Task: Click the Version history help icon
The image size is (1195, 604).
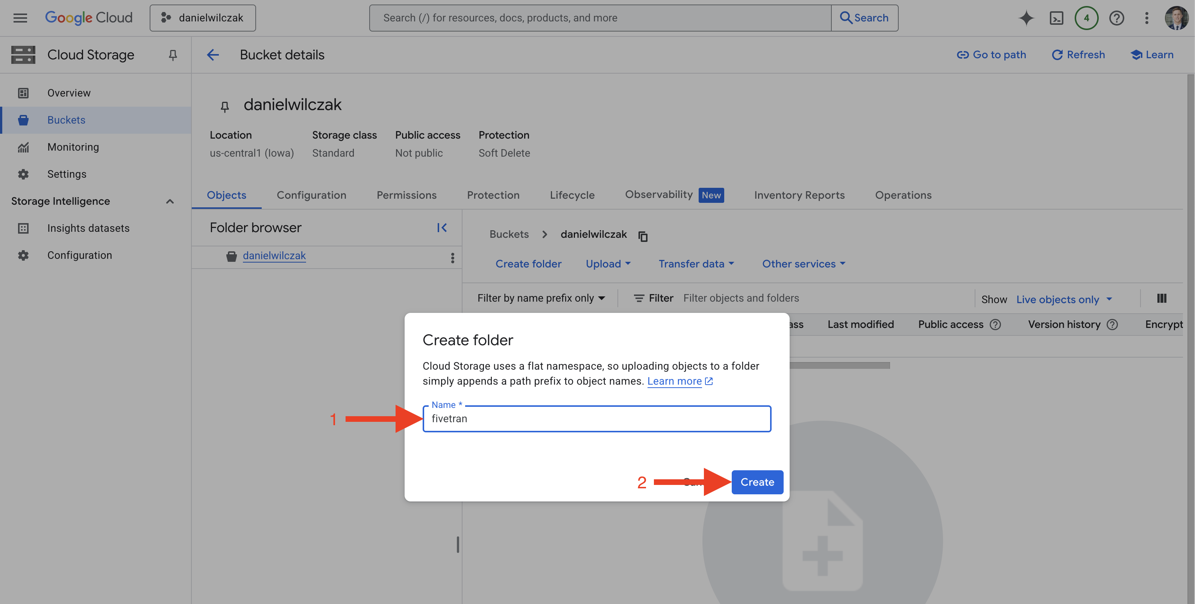Action: point(1112,325)
